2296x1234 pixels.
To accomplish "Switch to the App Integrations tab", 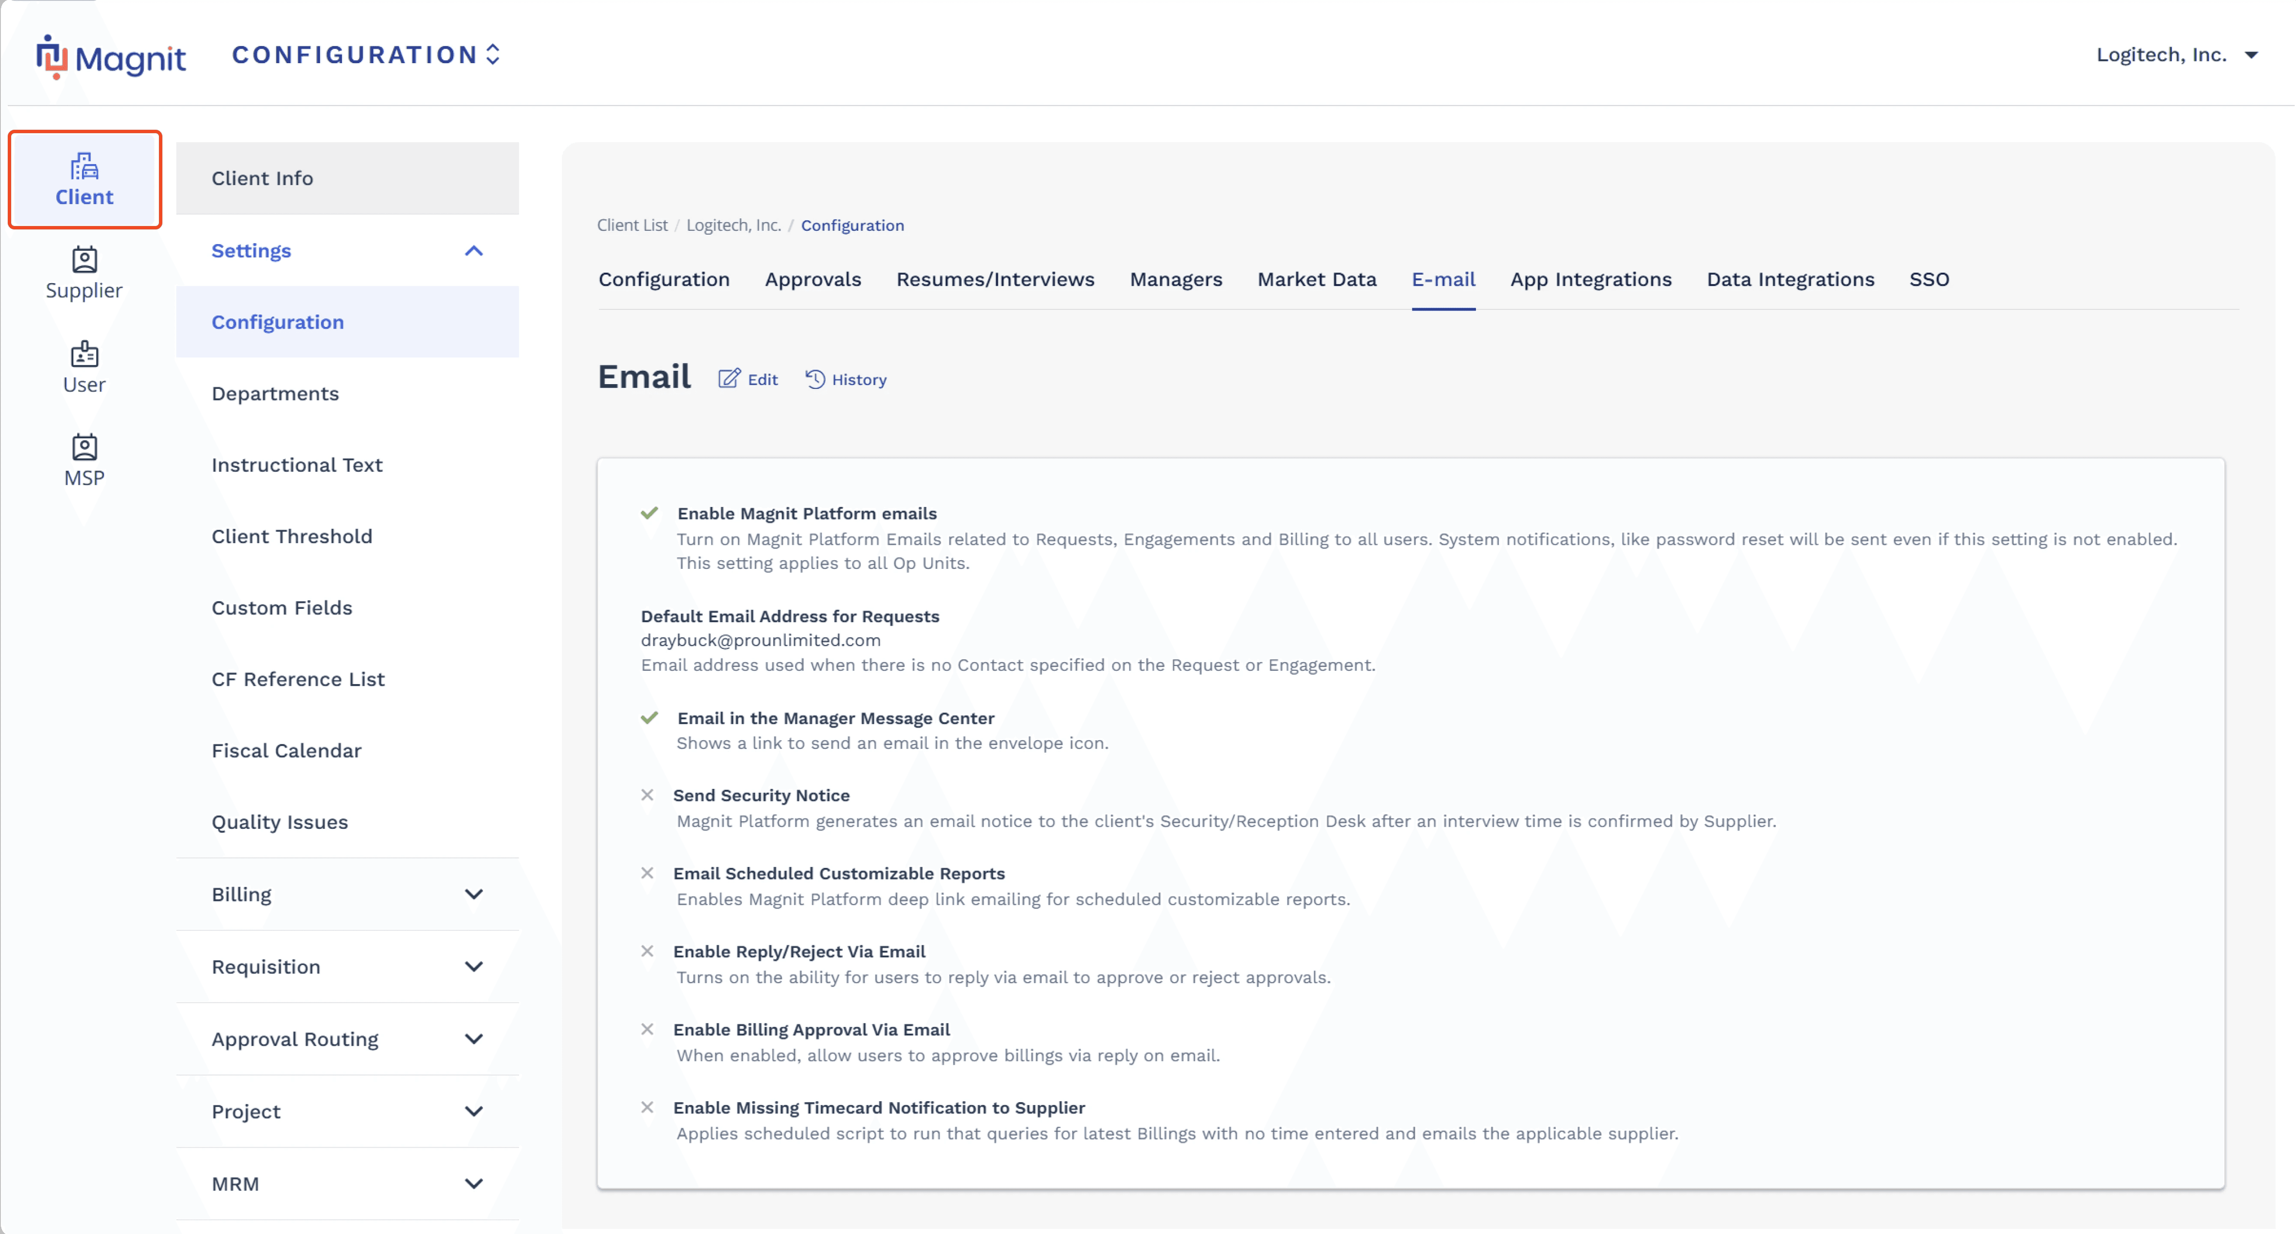I will [x=1590, y=279].
